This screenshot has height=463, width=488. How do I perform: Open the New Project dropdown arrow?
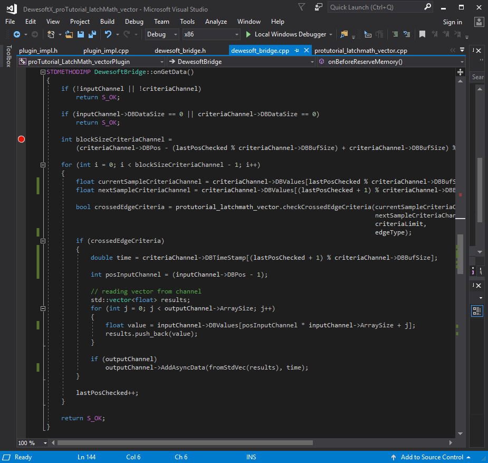click(x=60, y=34)
